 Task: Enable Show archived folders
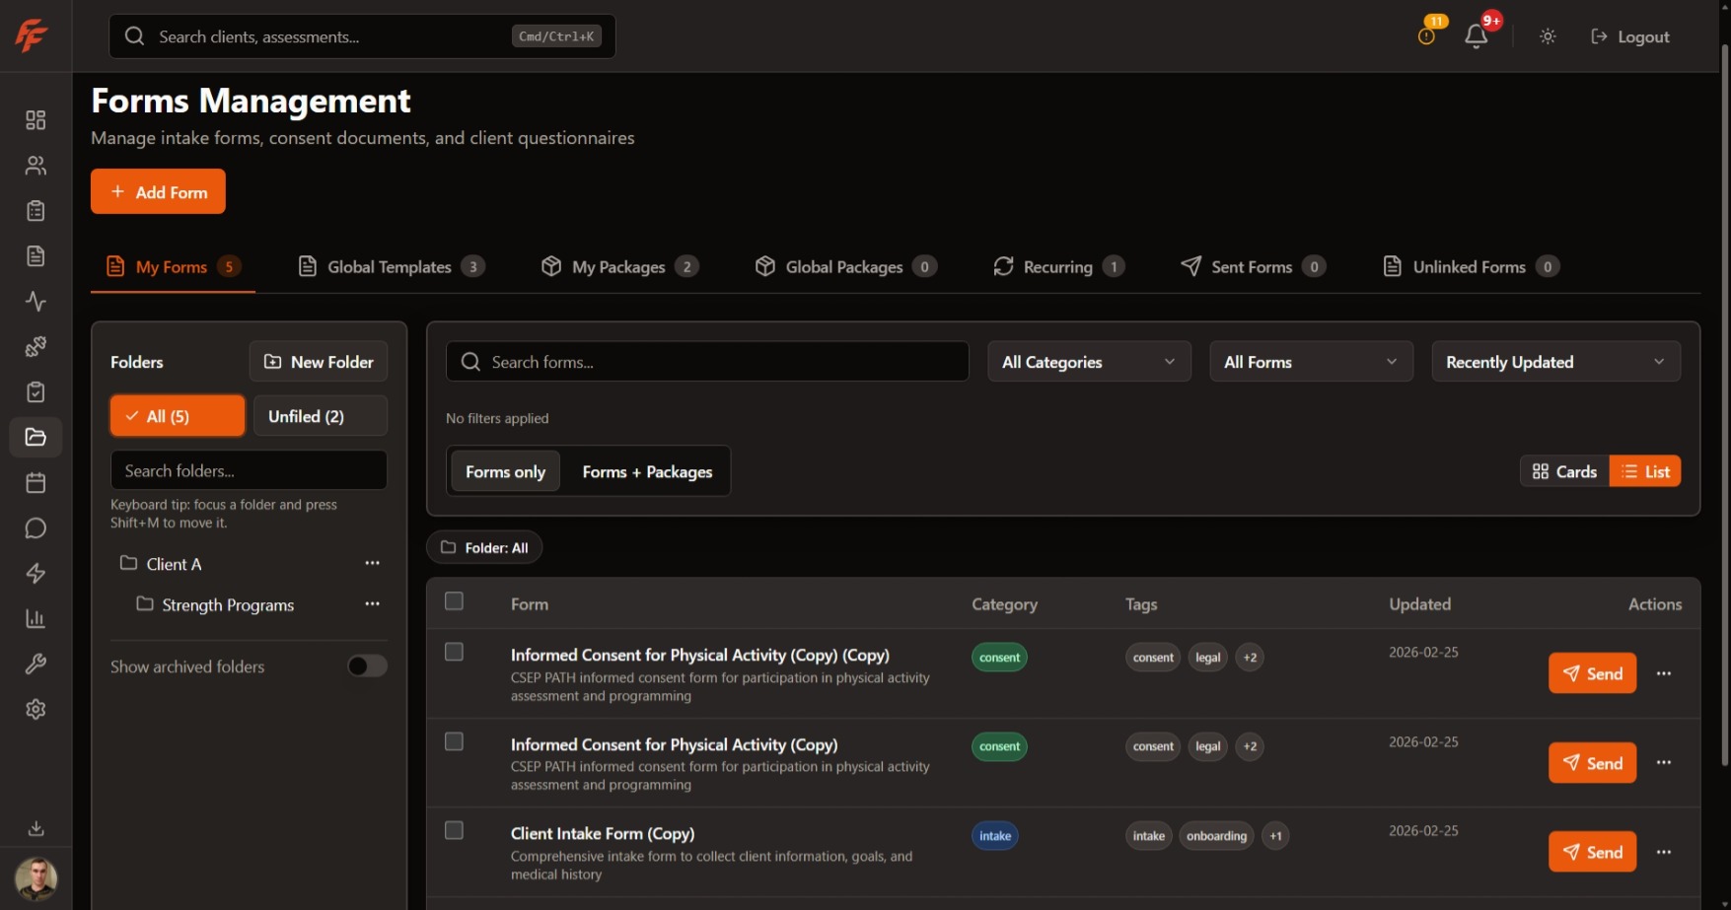coord(366,665)
